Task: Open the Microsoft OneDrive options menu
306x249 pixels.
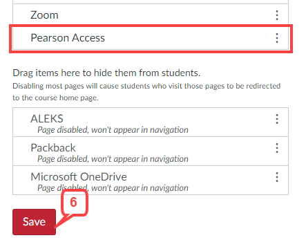Action: [277, 177]
